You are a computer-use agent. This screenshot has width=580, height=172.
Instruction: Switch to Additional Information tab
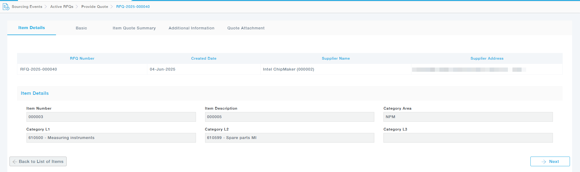click(x=191, y=28)
